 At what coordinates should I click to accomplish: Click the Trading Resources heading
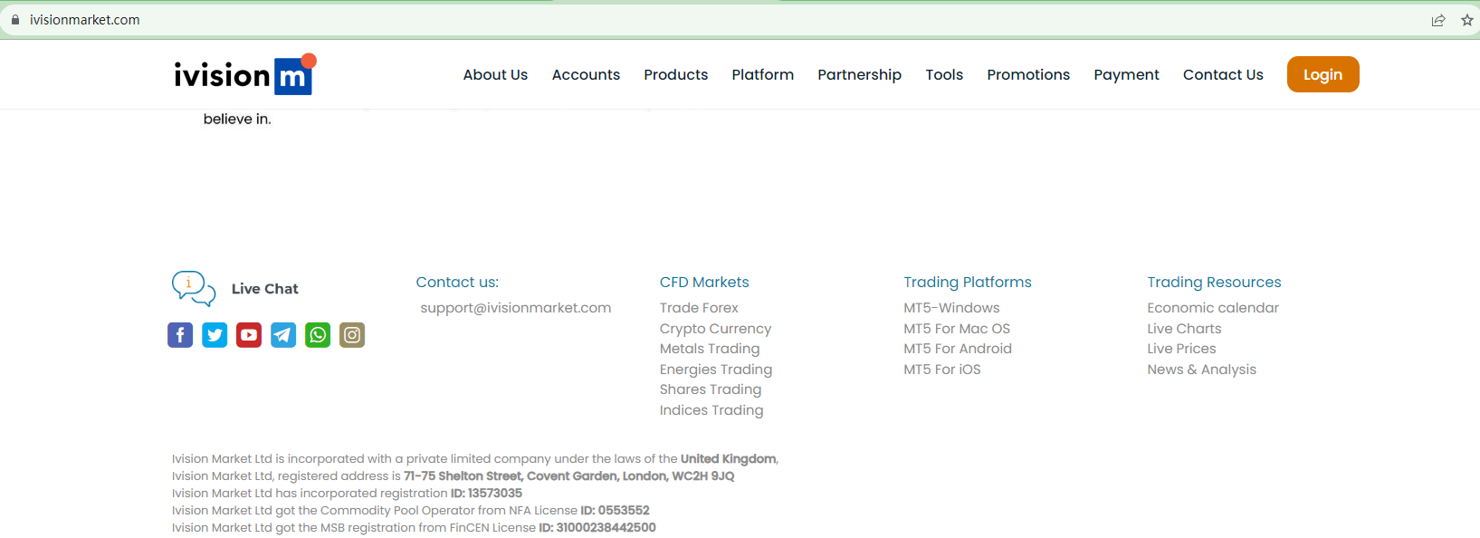(x=1214, y=283)
